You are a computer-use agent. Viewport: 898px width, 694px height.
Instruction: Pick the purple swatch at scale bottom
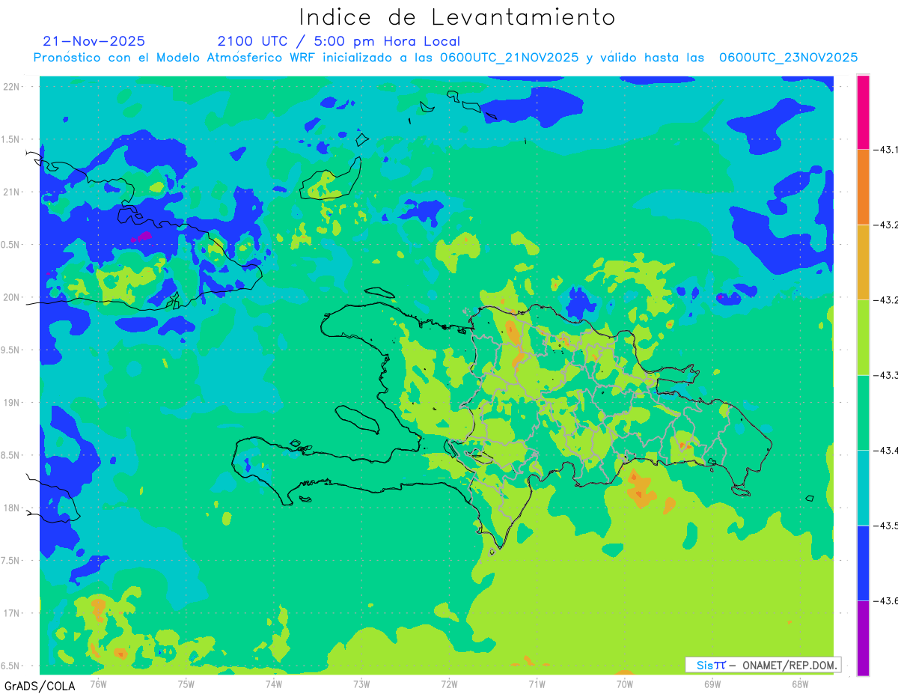tap(863, 638)
